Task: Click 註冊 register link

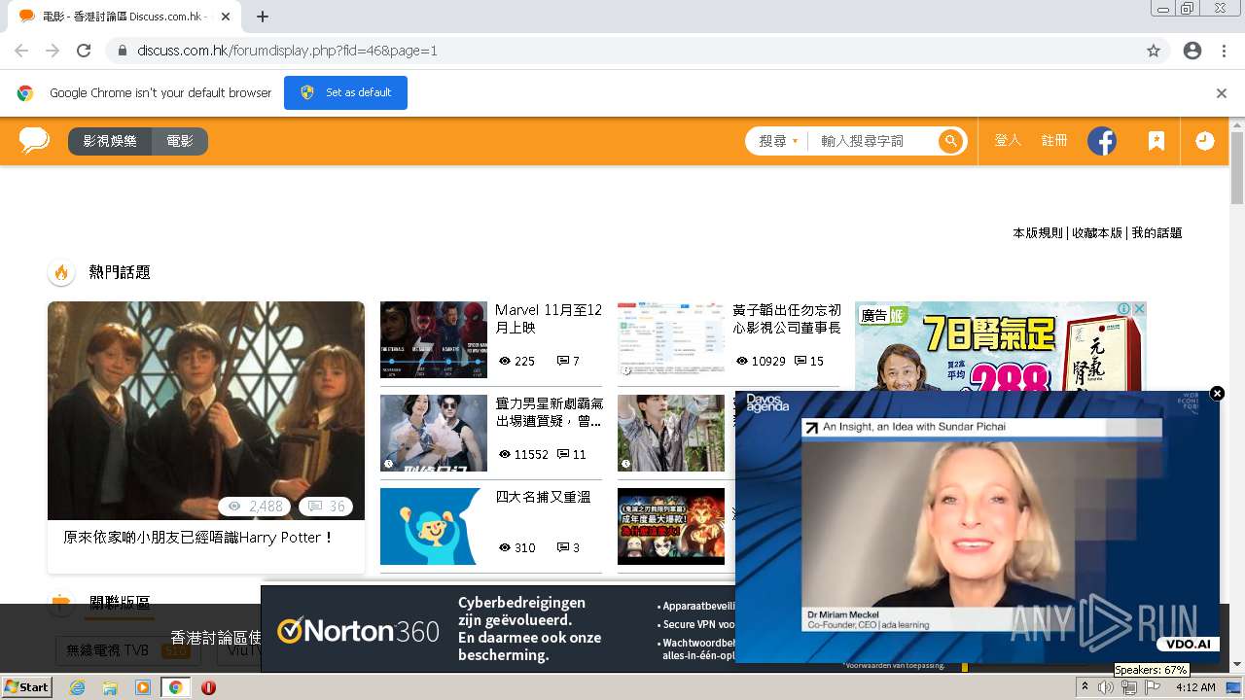Action: [x=1054, y=141]
